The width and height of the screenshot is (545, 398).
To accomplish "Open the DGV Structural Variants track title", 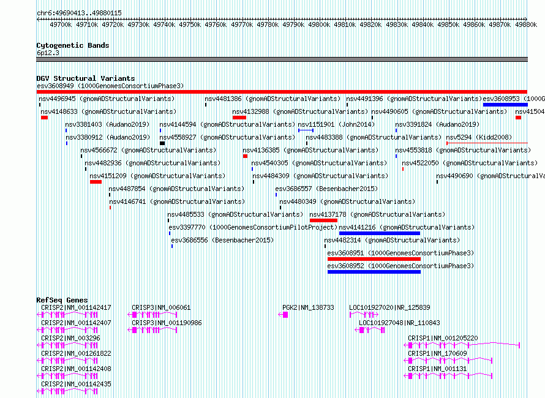I will 86,78.
